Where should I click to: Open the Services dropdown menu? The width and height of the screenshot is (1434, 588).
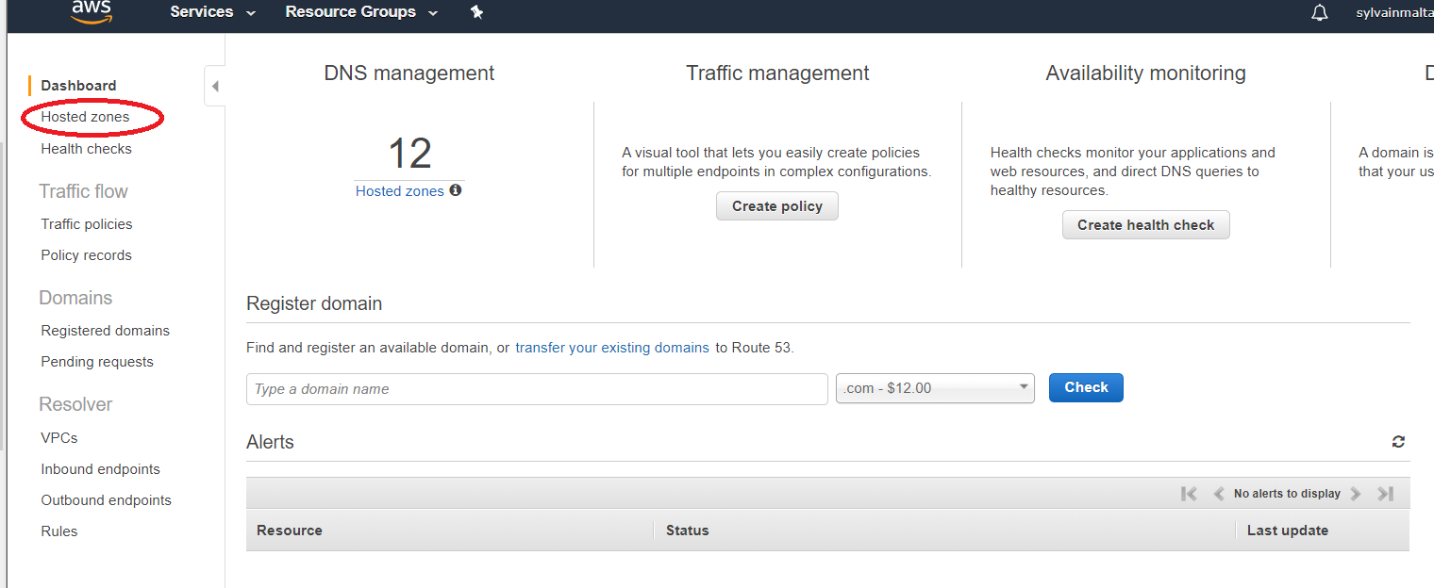tap(212, 12)
